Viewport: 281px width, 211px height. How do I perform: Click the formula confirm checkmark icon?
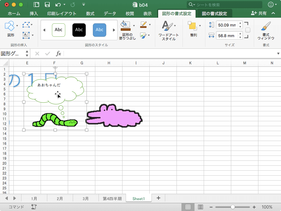(x=48, y=53)
